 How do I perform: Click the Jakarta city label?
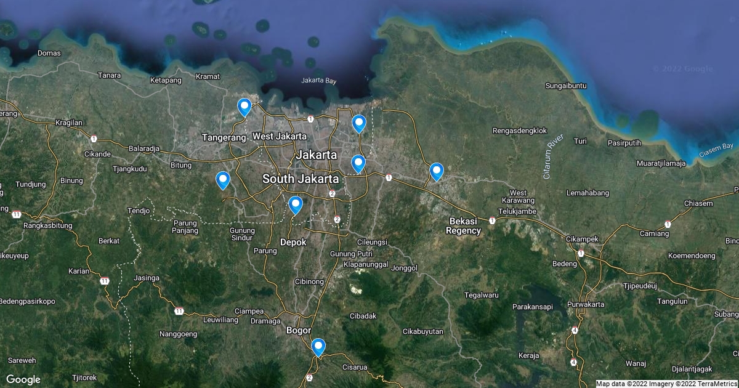tap(316, 155)
